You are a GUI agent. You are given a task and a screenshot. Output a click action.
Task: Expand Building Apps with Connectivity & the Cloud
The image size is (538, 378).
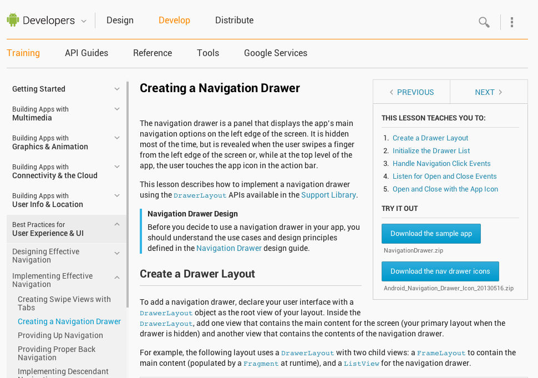tap(117, 167)
